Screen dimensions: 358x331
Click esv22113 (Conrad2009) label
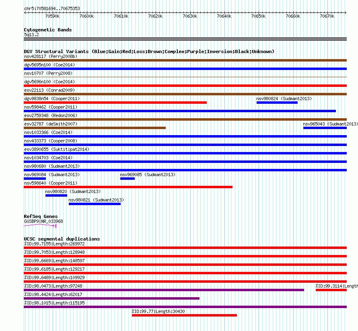click(49, 90)
